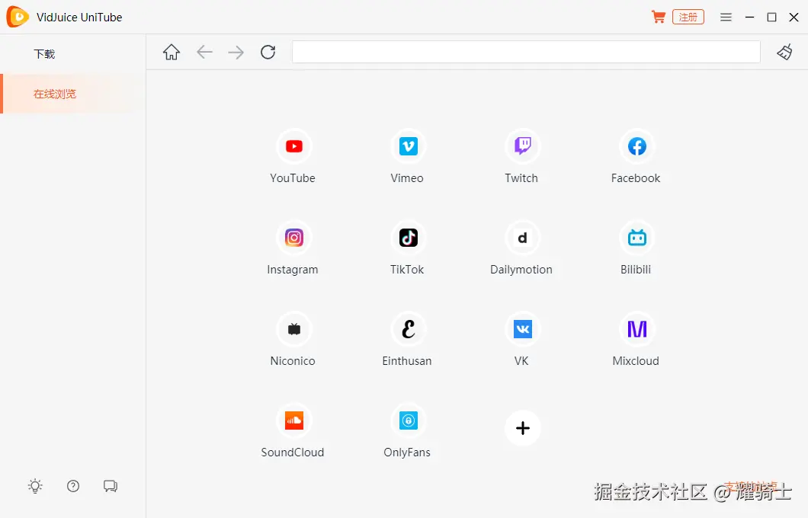This screenshot has width=808, height=518.
Task: Close the VidJuice UniTube window
Action: coord(794,17)
